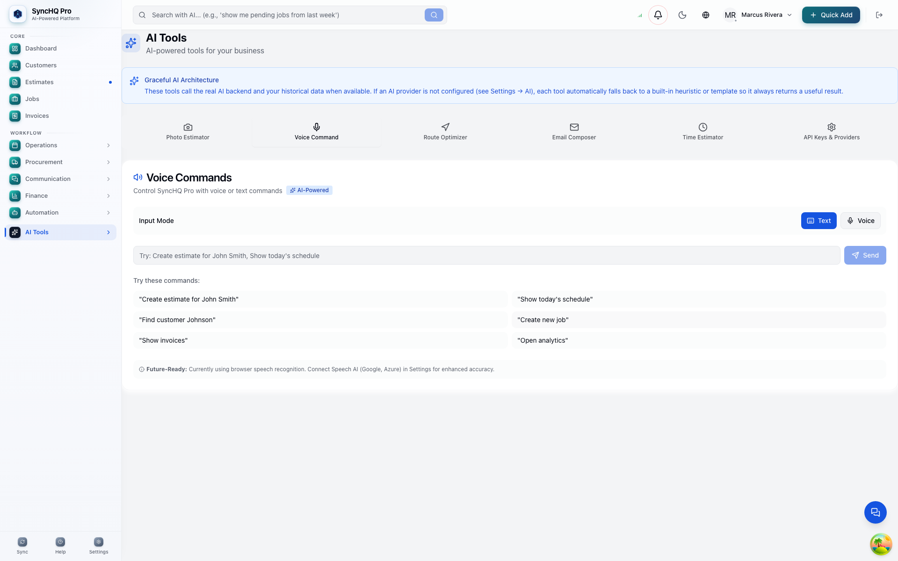Switch to Photo Estimator tab
The image size is (898, 561).
pos(188,132)
